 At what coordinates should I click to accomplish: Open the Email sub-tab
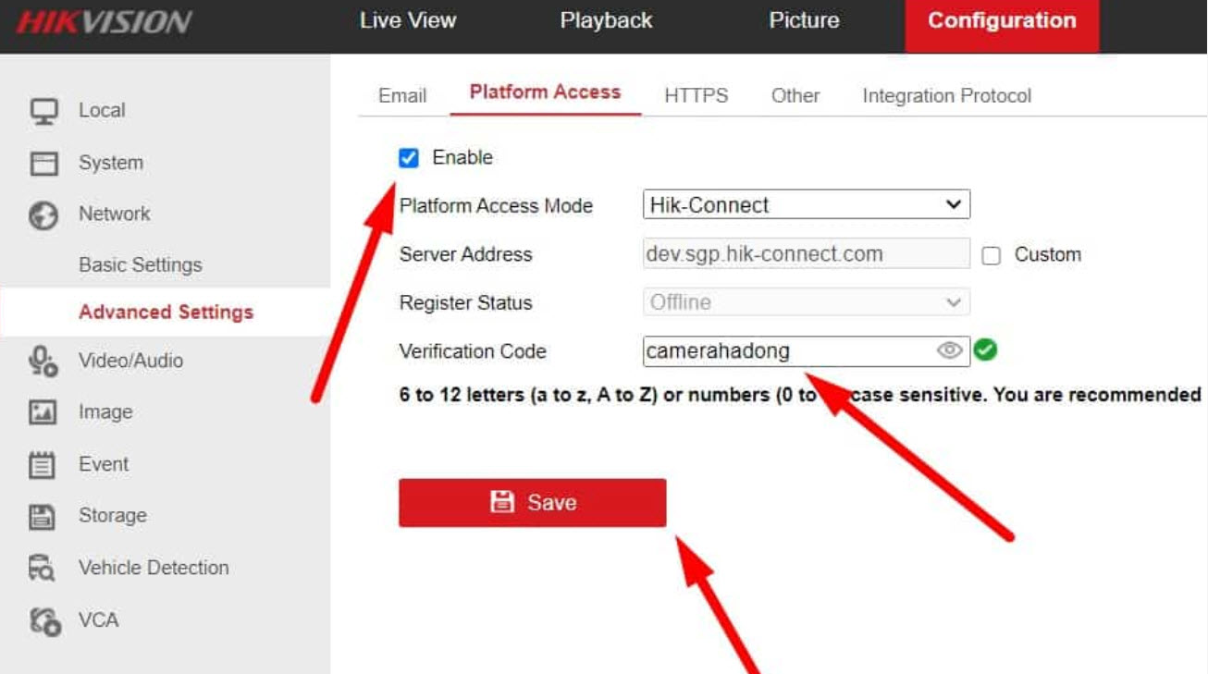pos(402,95)
